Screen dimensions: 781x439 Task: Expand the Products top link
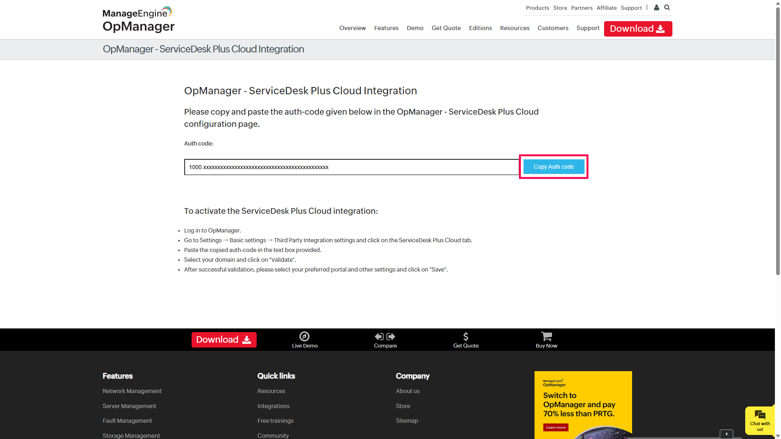tap(537, 8)
